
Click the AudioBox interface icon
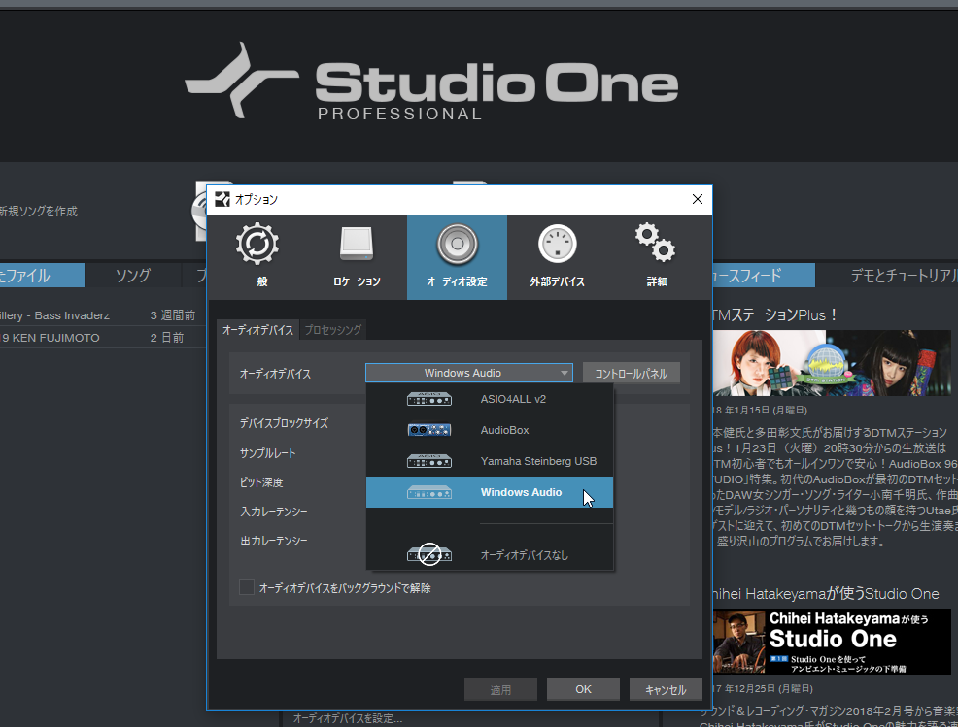point(428,430)
